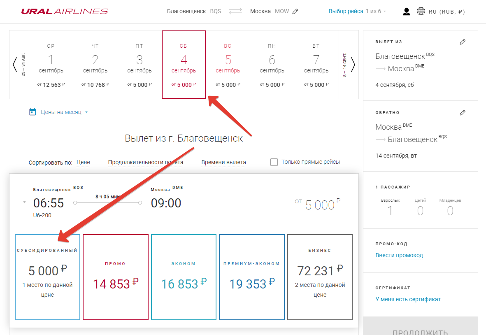Open flight selection 1 of 6 dropdown
This screenshot has width=486, height=335.
point(357,12)
